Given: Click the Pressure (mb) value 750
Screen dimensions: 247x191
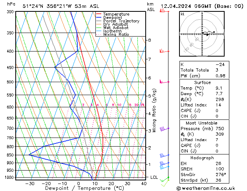Looking at the screenshot, I should pos(220,129).
